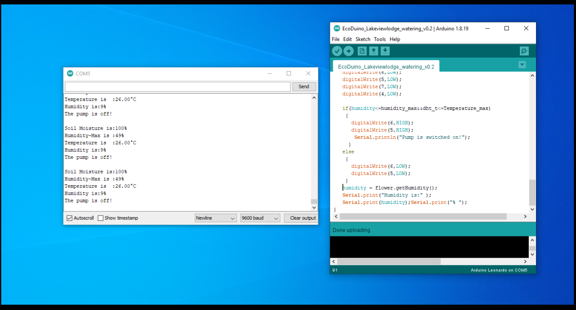Click the last 'The pump is off!' output line
The height and width of the screenshot is (310, 576).
[88, 201]
